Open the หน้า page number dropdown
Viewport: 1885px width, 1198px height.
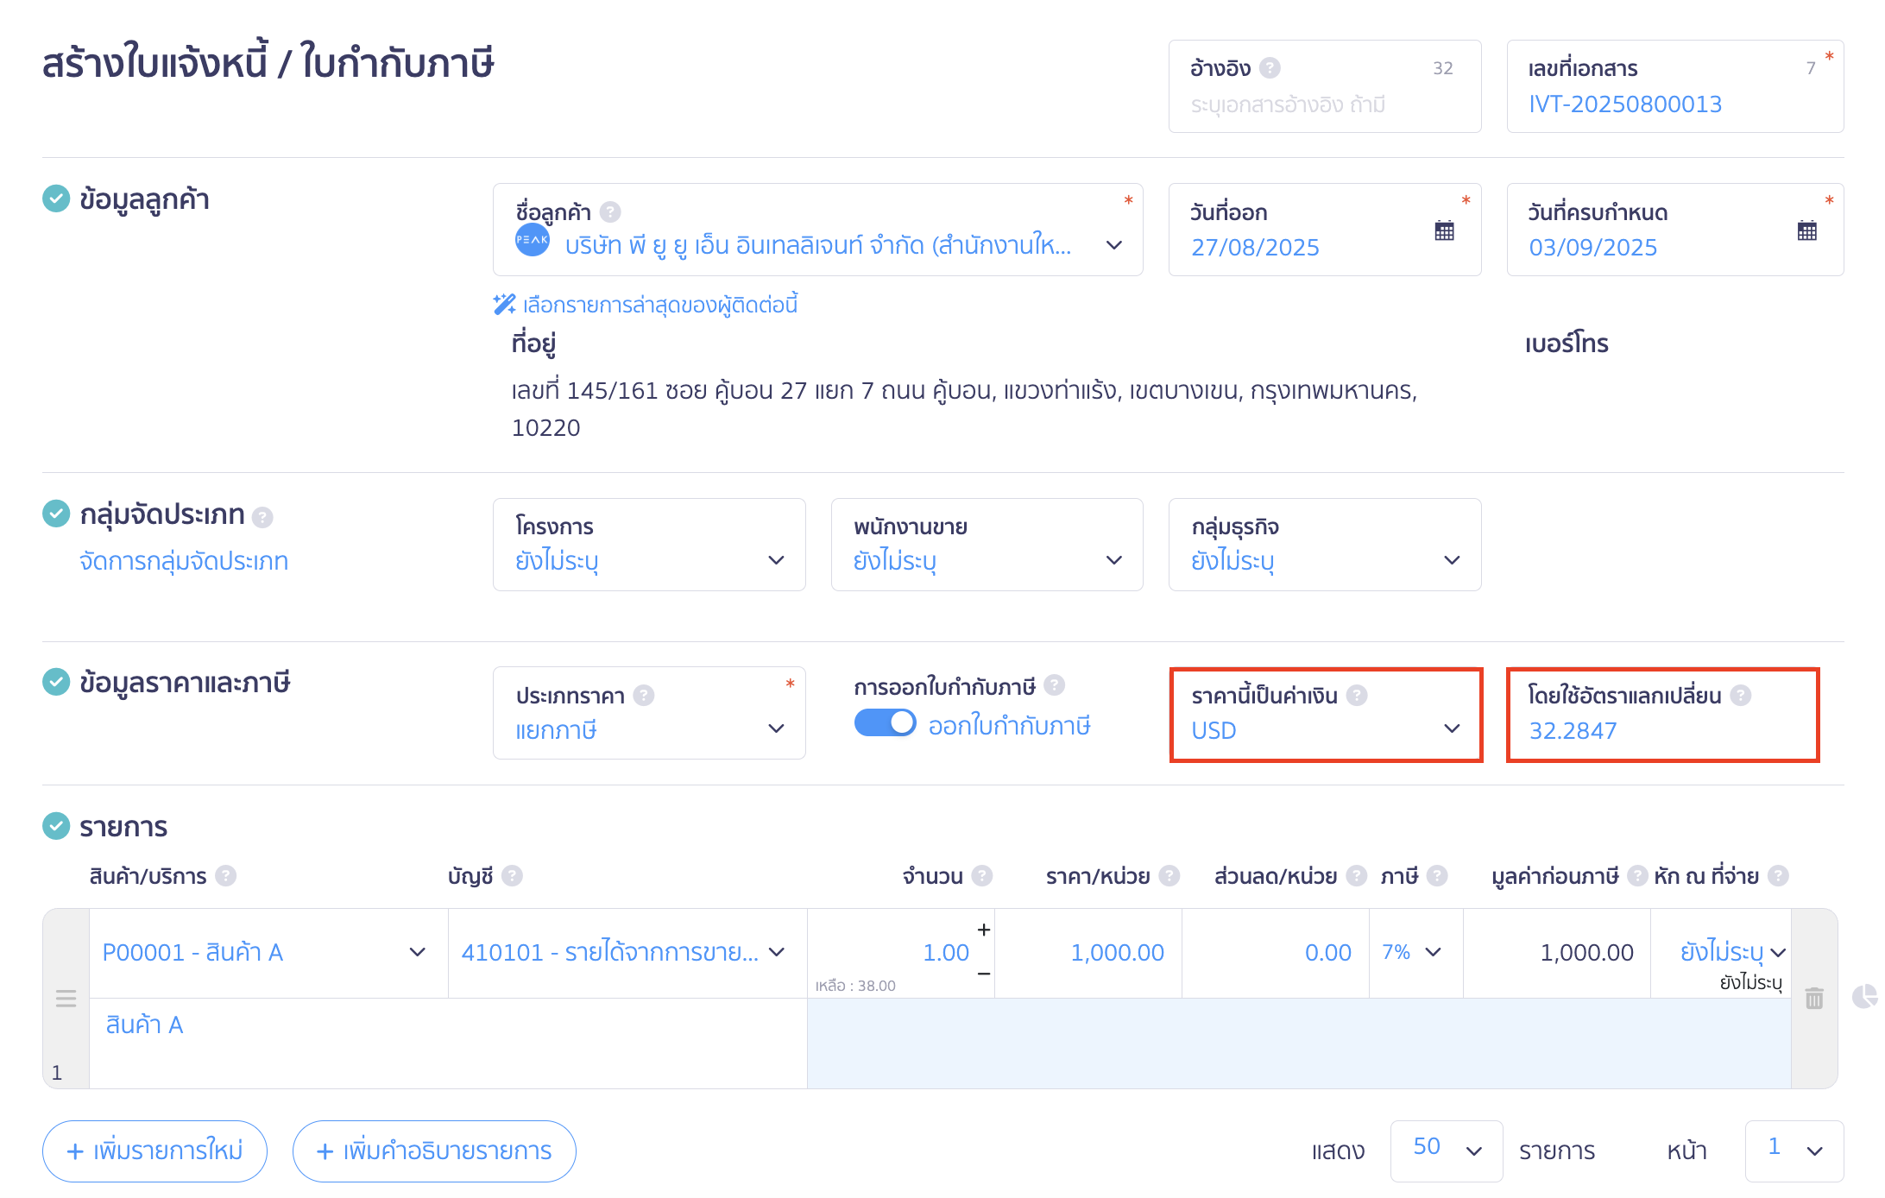[x=1794, y=1151]
